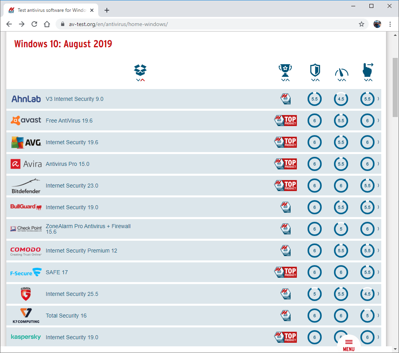Click the AV-TEST certified badge for AhnLab
Image resolution: width=399 pixels, height=353 pixels.
(x=285, y=99)
